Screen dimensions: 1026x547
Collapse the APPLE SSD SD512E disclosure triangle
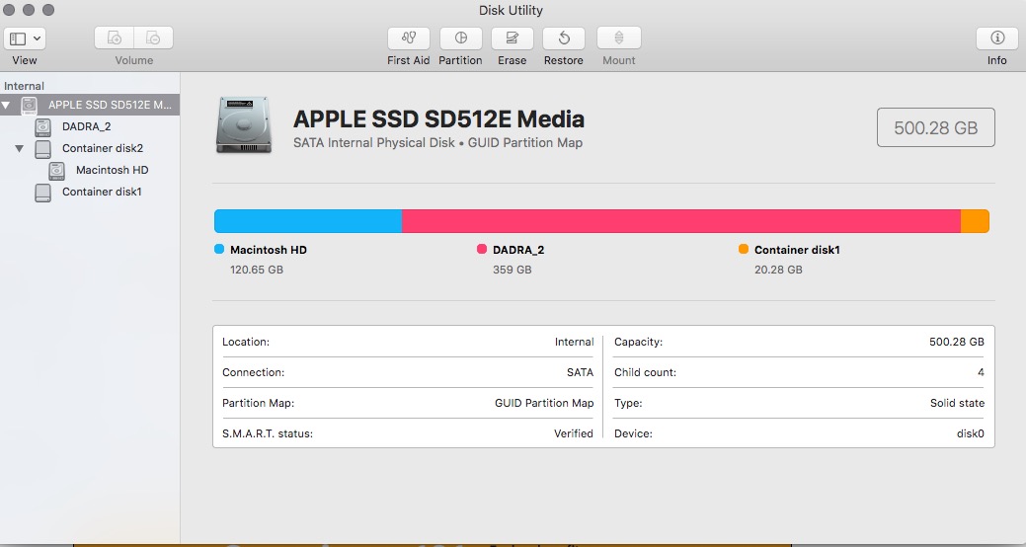[6, 105]
